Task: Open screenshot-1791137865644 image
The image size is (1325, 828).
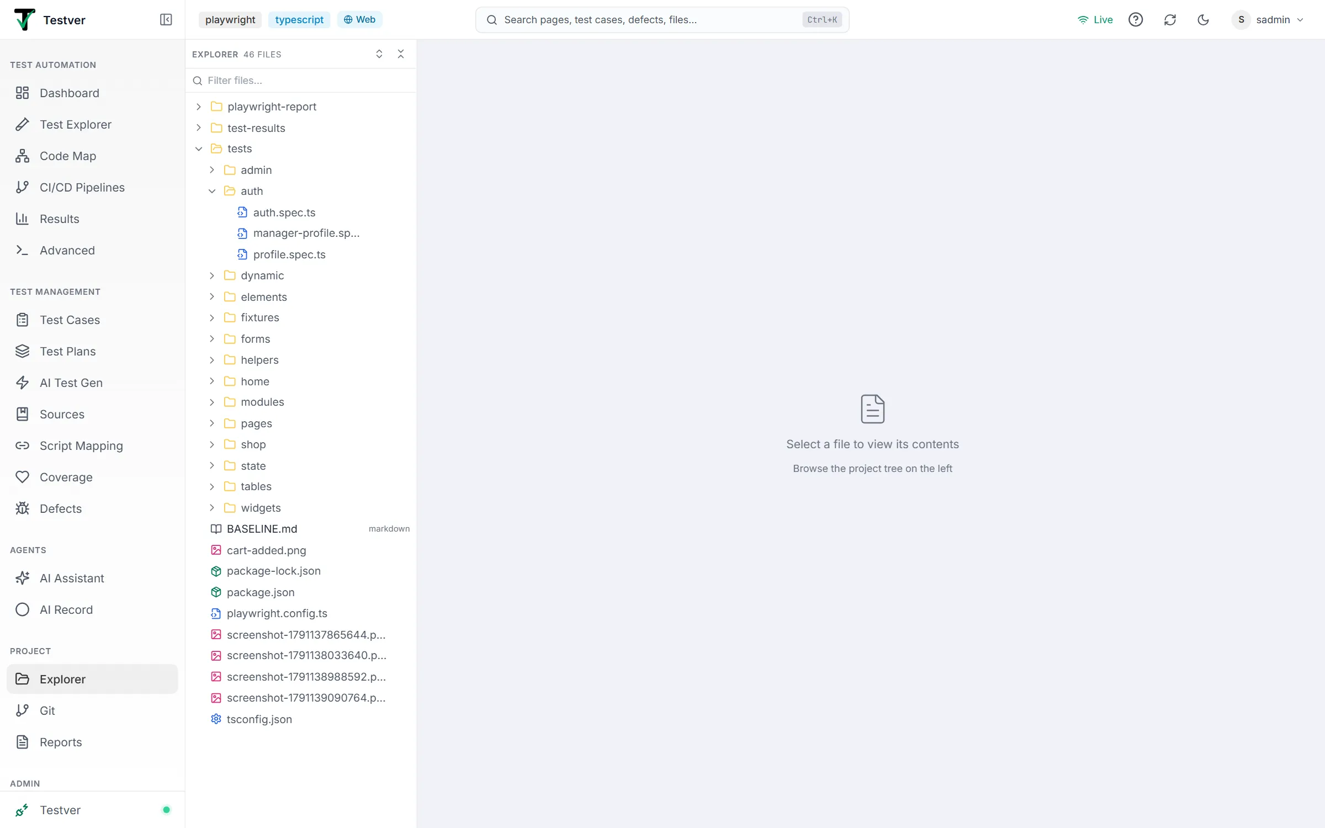Action: (x=301, y=635)
